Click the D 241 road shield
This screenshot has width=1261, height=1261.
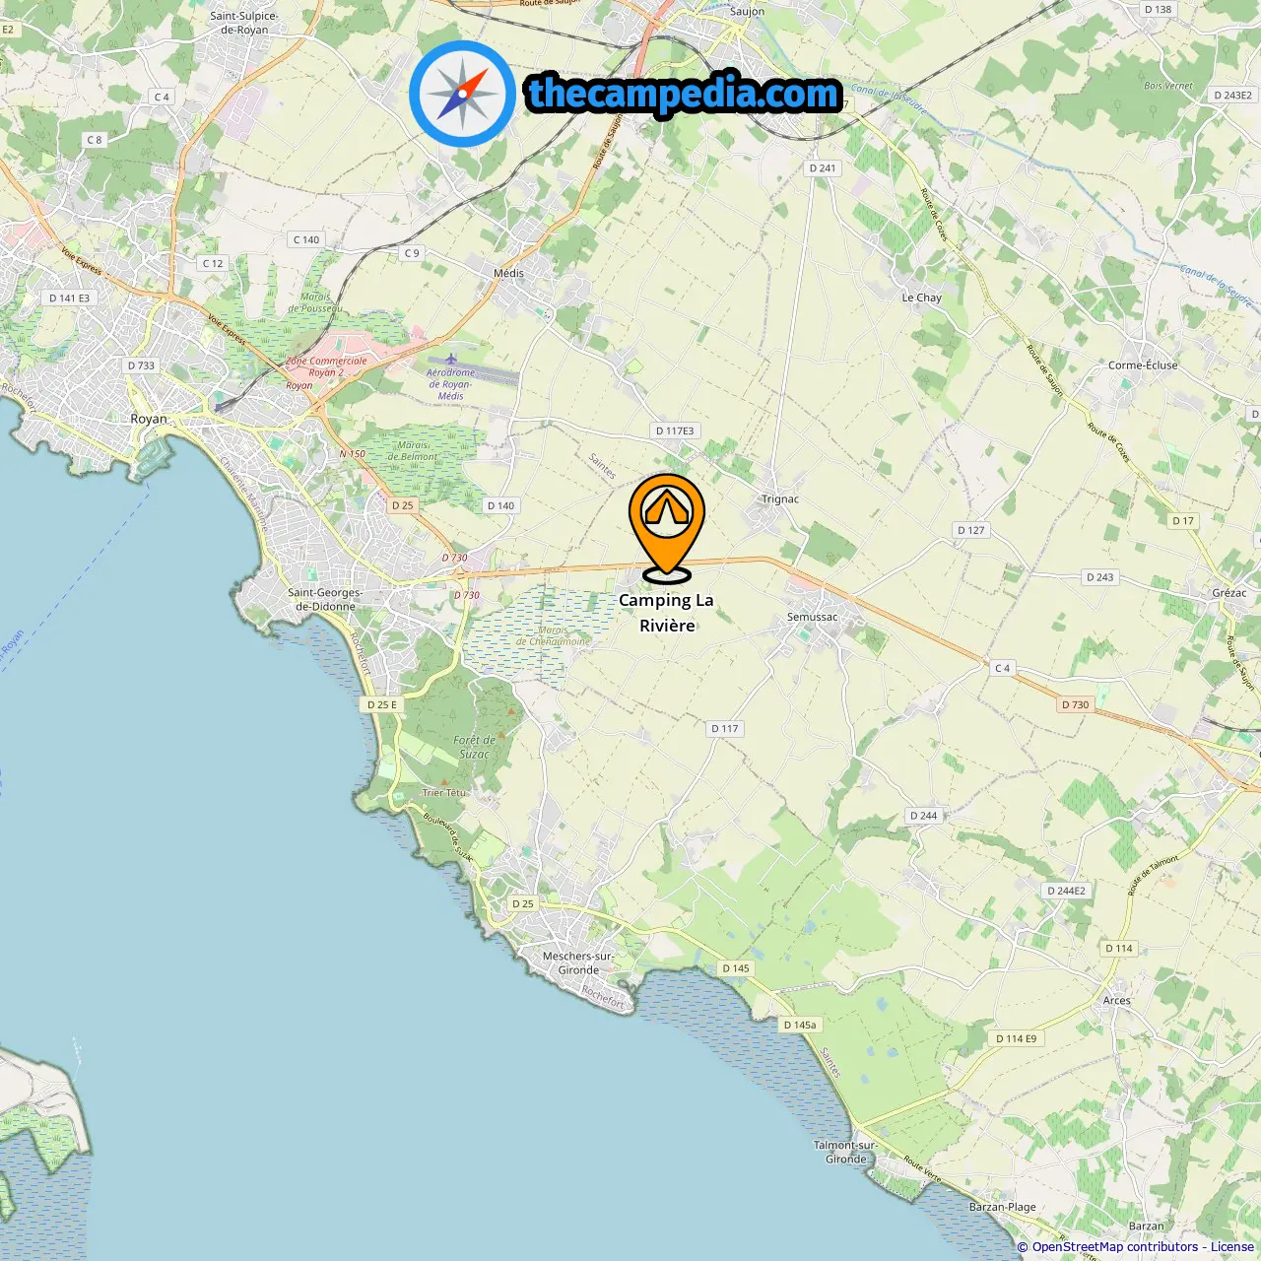(x=823, y=168)
